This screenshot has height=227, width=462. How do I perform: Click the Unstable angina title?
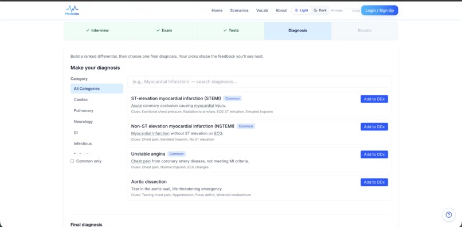click(148, 154)
